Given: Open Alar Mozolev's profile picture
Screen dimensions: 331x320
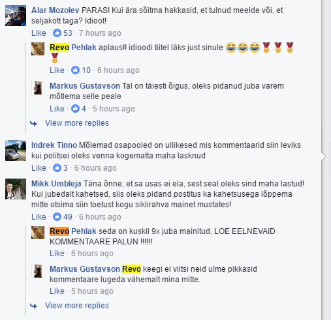Looking at the screenshot, I should [x=16, y=16].
